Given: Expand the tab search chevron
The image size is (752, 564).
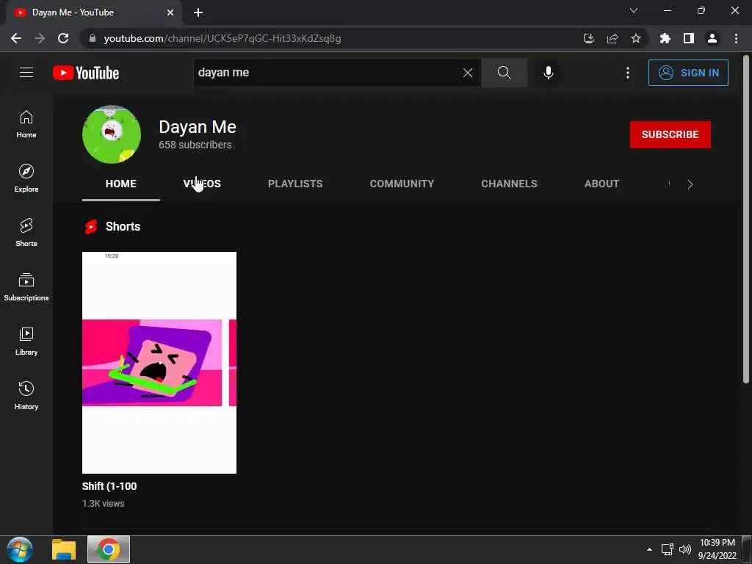Looking at the screenshot, I should [x=634, y=10].
